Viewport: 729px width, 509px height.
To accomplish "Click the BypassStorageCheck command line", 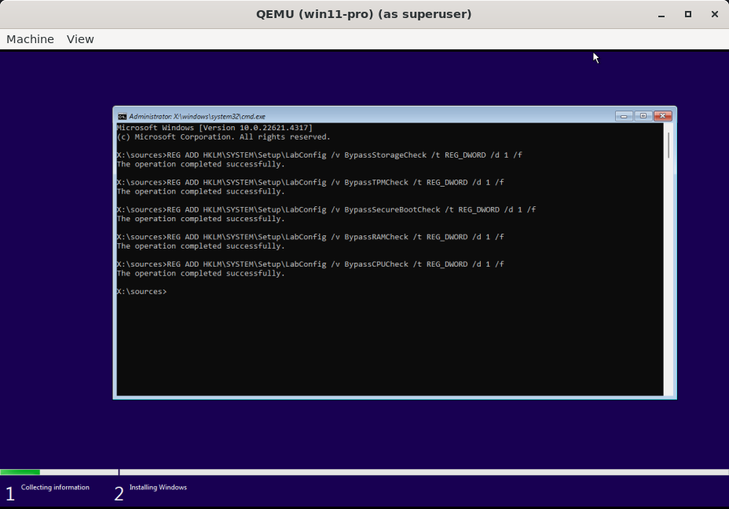I will tap(320, 155).
